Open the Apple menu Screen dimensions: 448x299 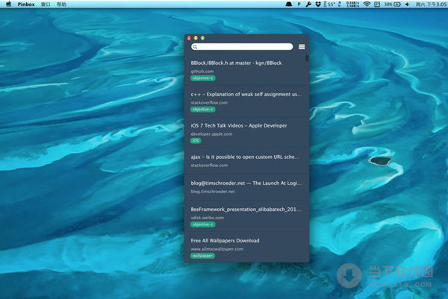pyautogui.click(x=8, y=4)
